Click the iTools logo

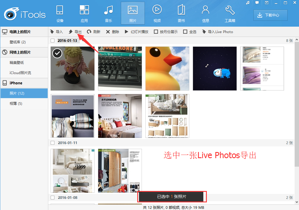[25, 14]
